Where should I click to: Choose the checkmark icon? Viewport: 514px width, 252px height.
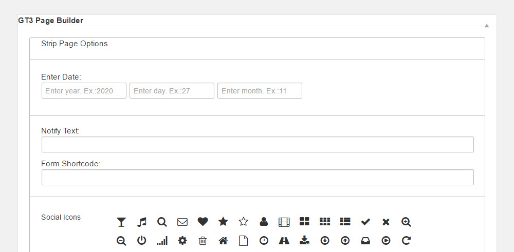pyautogui.click(x=365, y=222)
